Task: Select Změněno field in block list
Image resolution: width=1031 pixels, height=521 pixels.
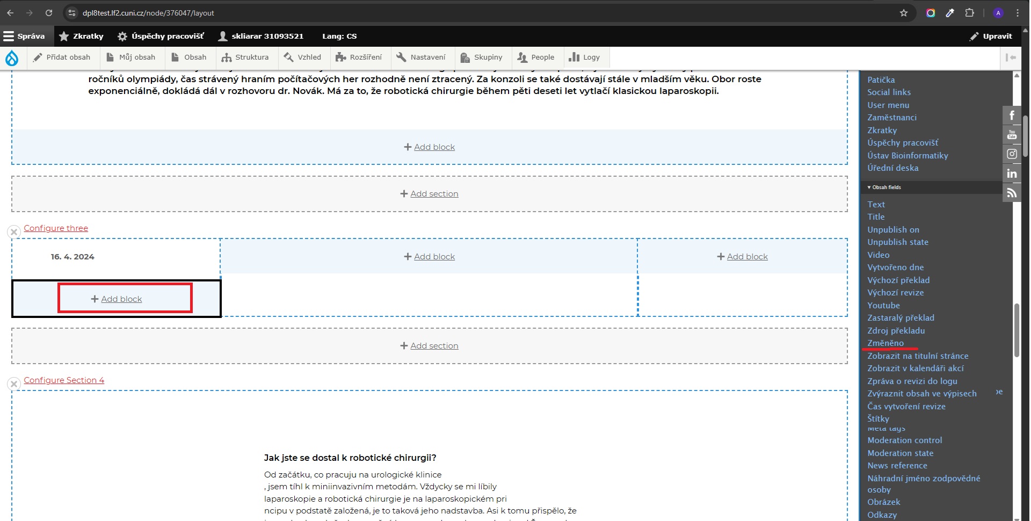Action: [885, 343]
